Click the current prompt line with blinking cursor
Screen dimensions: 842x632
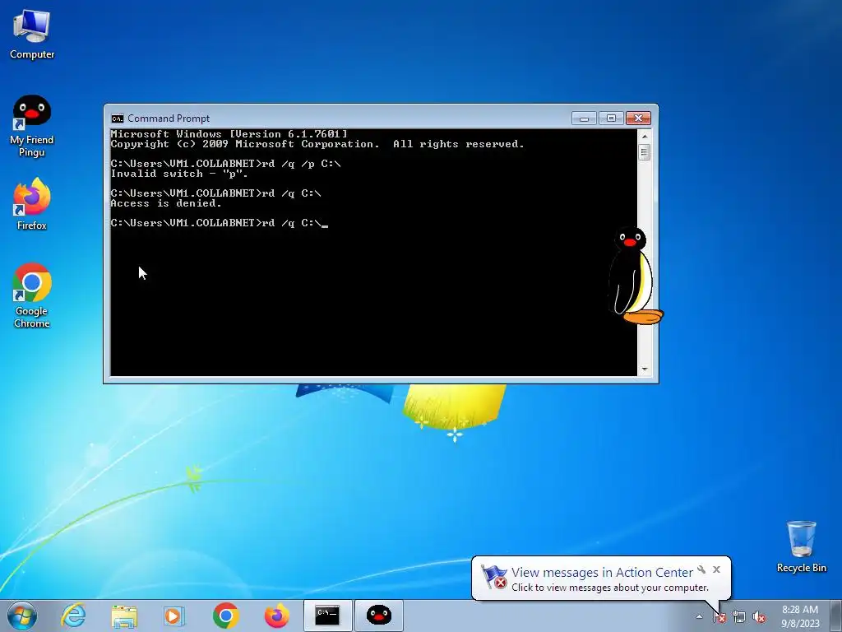[x=219, y=222]
